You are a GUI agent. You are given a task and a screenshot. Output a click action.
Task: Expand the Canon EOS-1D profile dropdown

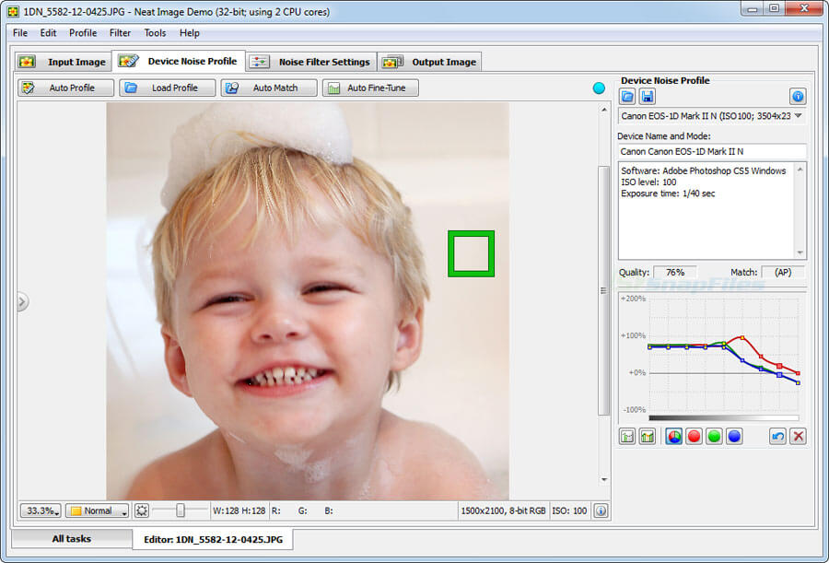coord(798,116)
